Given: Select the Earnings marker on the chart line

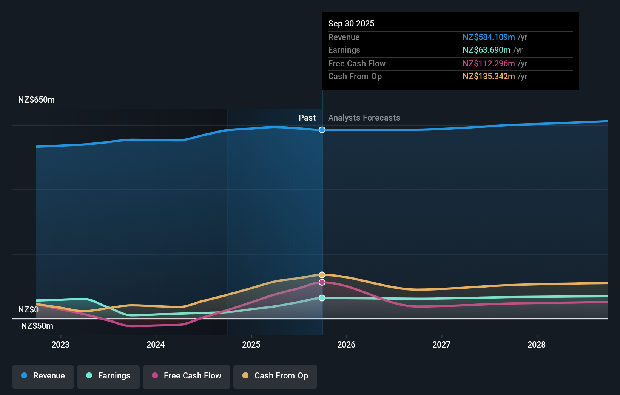Looking at the screenshot, I should click(322, 298).
